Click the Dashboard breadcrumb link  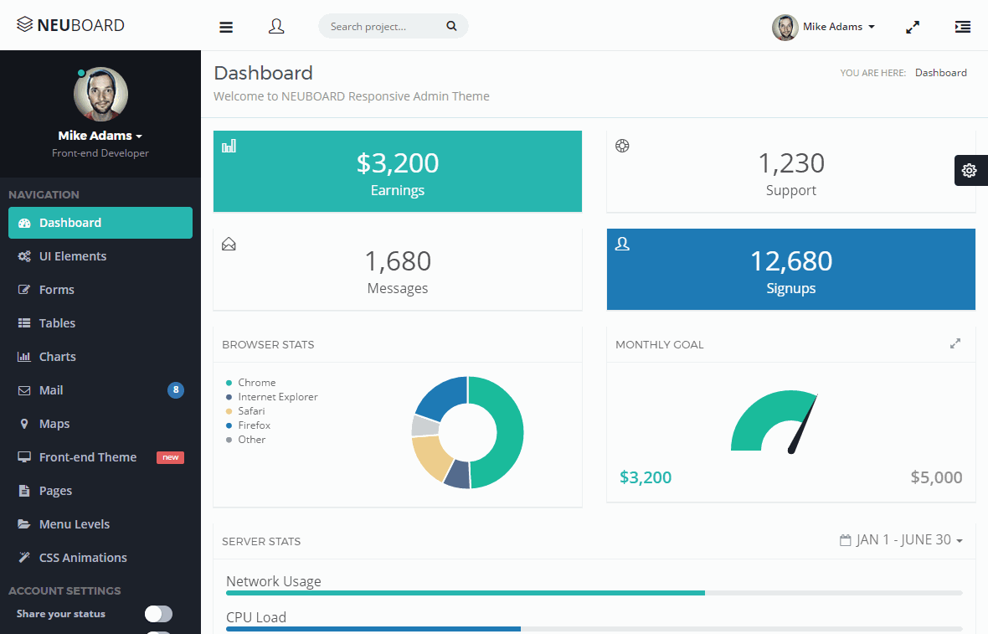pos(940,72)
